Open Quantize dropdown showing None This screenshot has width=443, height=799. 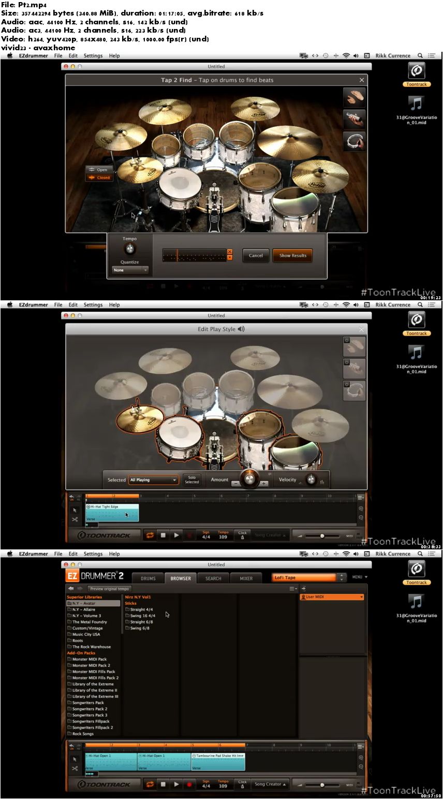coord(130,270)
